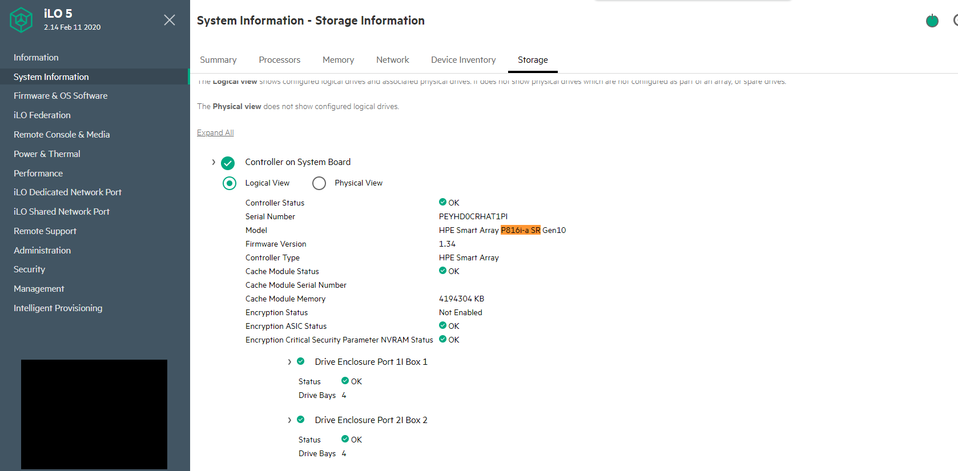Click the Drive Enclosure Port 1I status icon
958x471 pixels.
click(x=301, y=361)
